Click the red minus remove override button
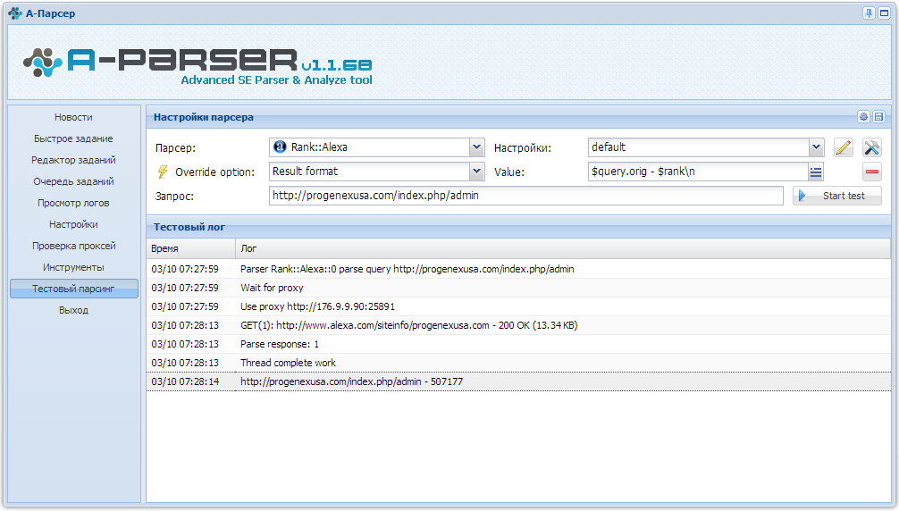899x511 pixels. tap(871, 172)
